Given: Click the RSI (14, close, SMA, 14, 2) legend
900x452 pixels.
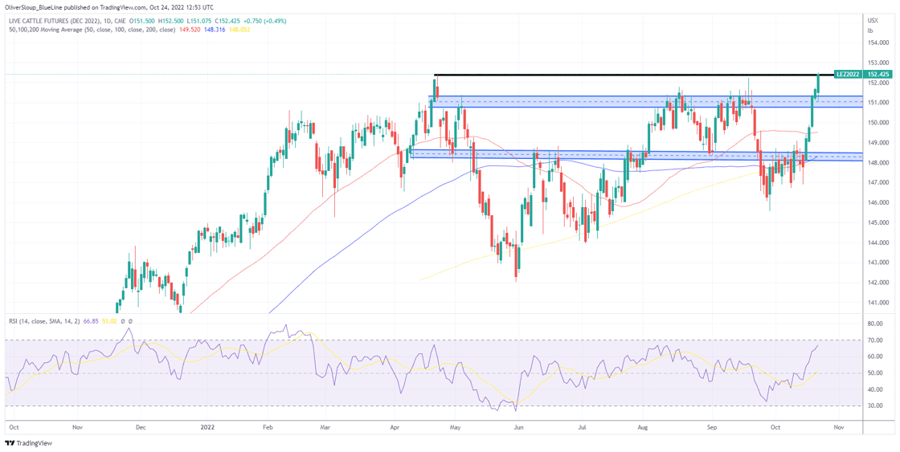Looking at the screenshot, I should point(45,321).
